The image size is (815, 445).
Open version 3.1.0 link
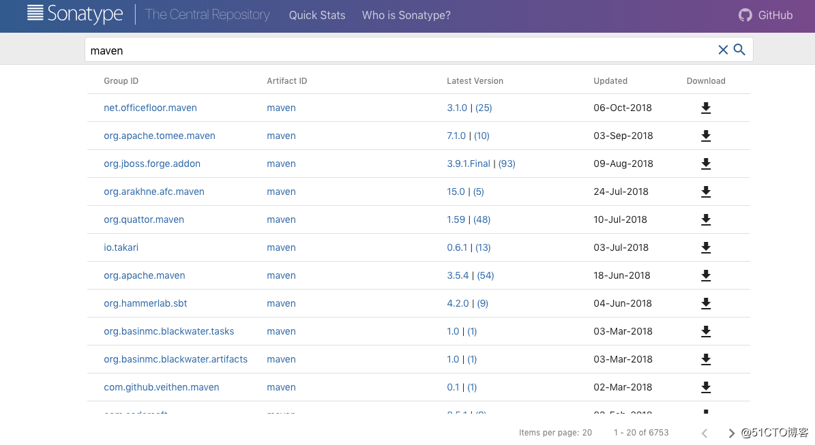[x=457, y=108]
